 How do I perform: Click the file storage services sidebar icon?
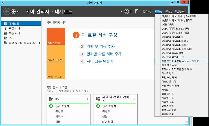pos(6,43)
